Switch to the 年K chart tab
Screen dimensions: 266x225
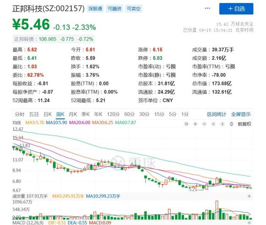(x=98, y=114)
